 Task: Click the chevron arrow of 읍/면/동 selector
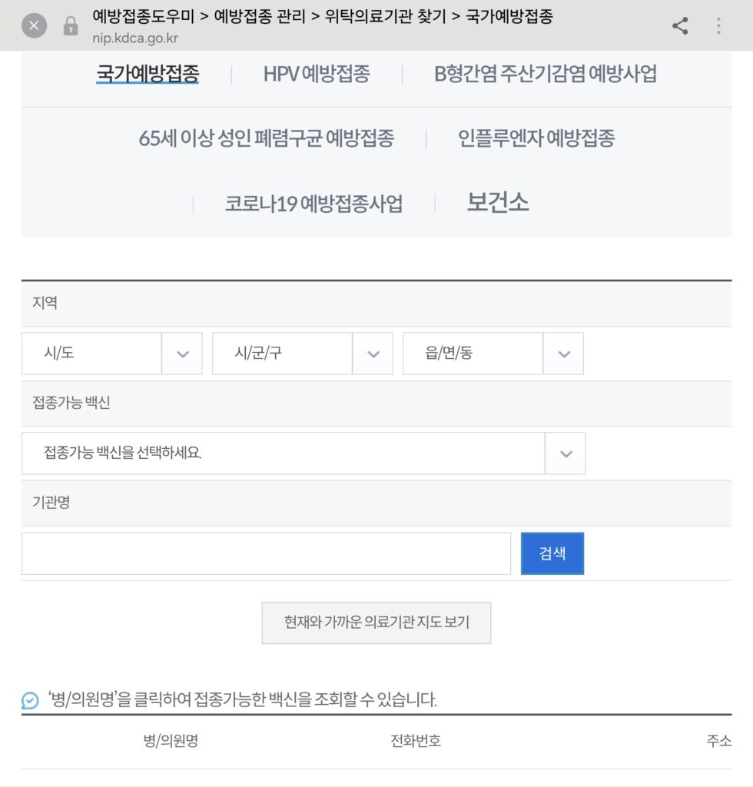click(564, 354)
